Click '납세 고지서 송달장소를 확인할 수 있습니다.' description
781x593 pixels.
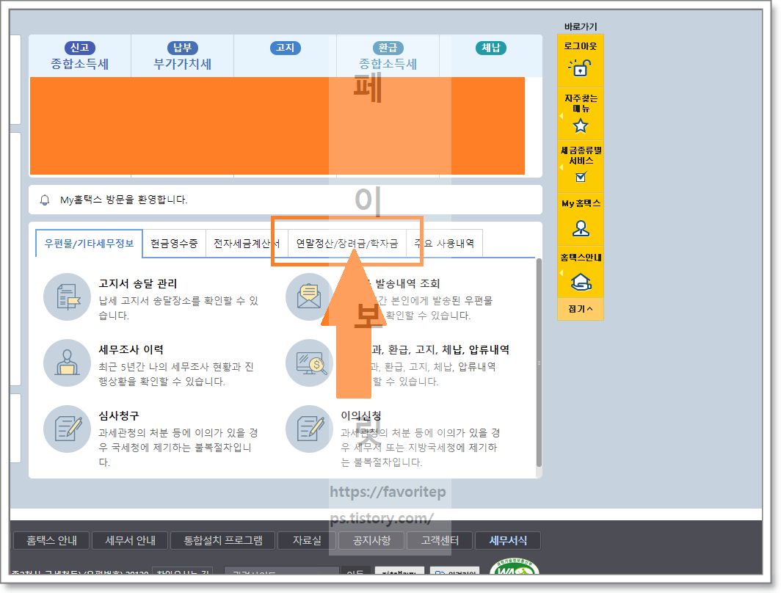(x=179, y=308)
